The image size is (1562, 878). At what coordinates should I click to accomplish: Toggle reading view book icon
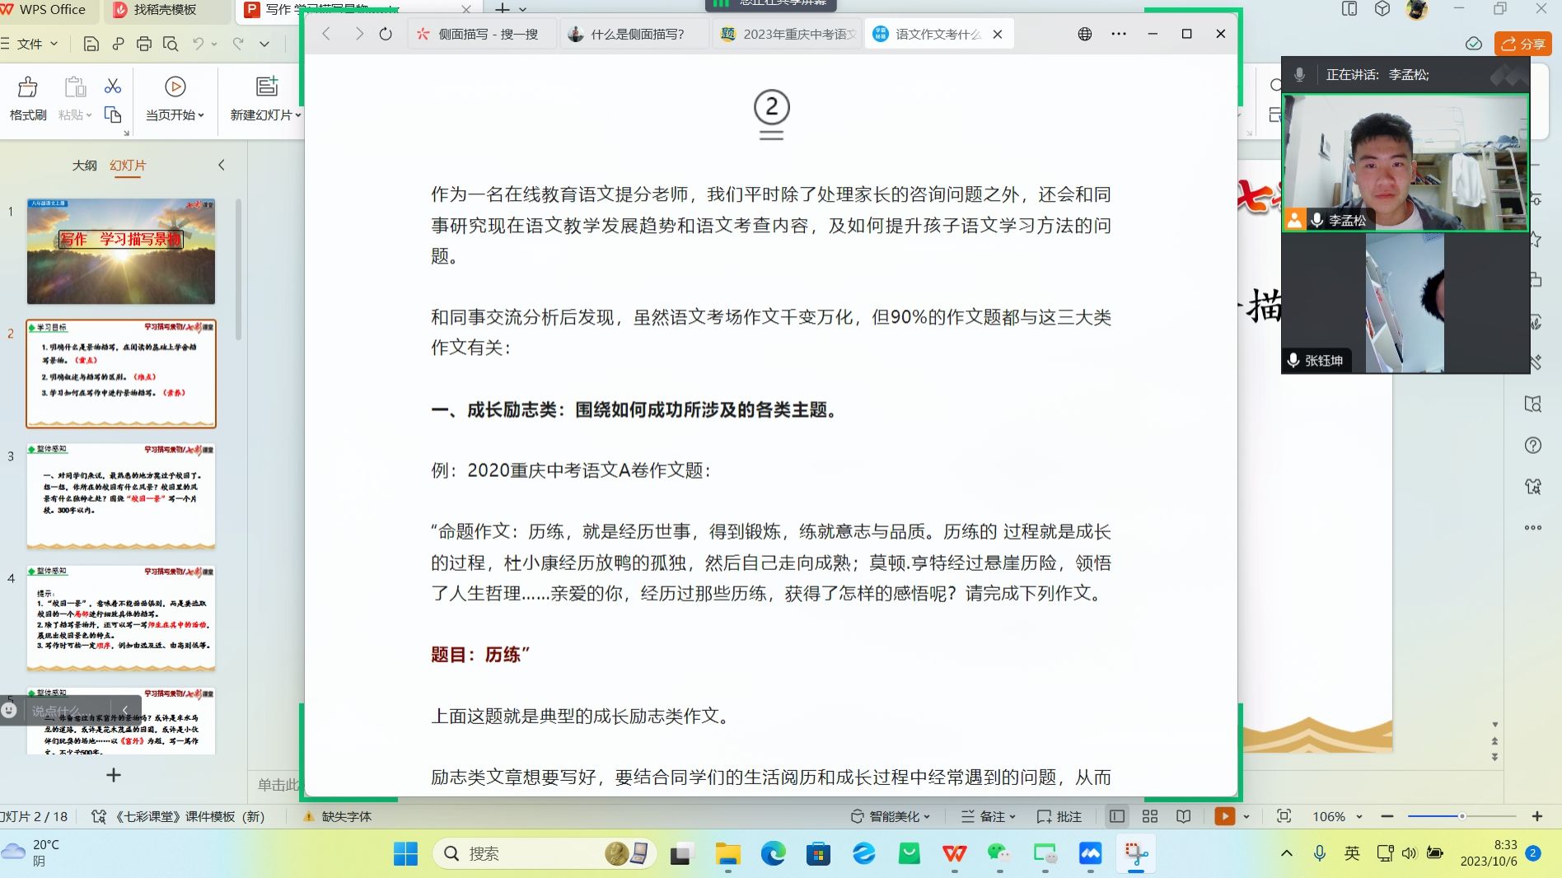point(1183,816)
